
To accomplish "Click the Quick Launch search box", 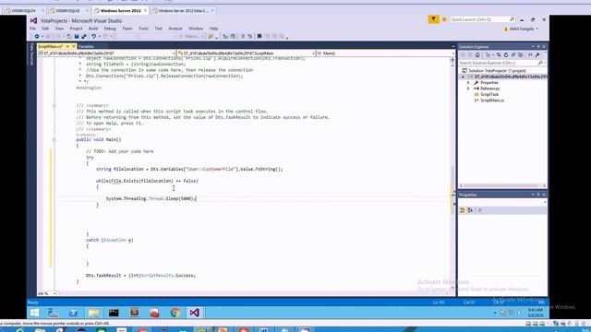I will [x=482, y=19].
